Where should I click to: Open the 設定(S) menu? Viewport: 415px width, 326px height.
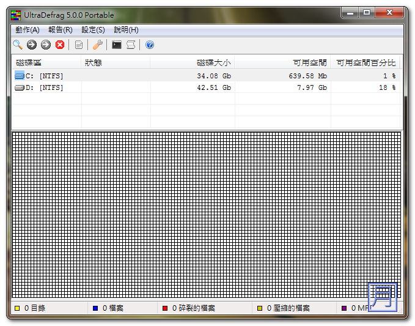[x=93, y=30]
